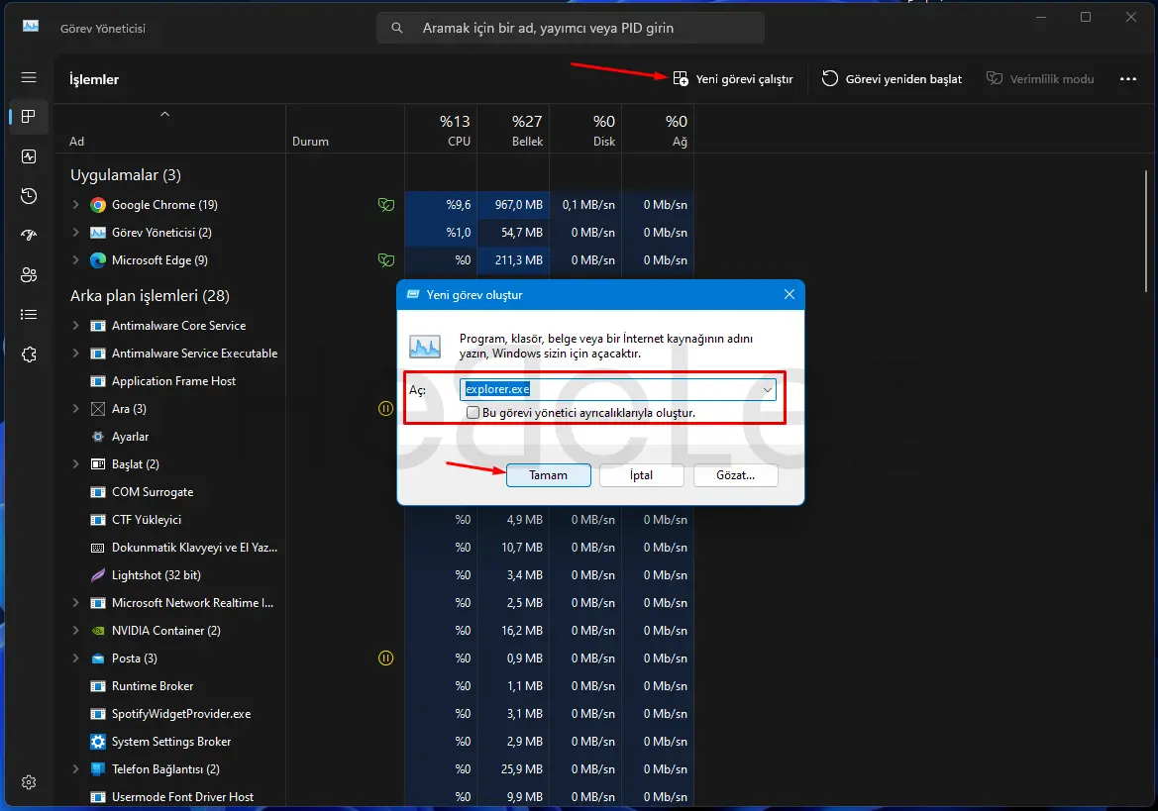Image resolution: width=1158 pixels, height=811 pixels.
Task: Expand the Görev Yöneticisi (2) group
Action: [75, 233]
